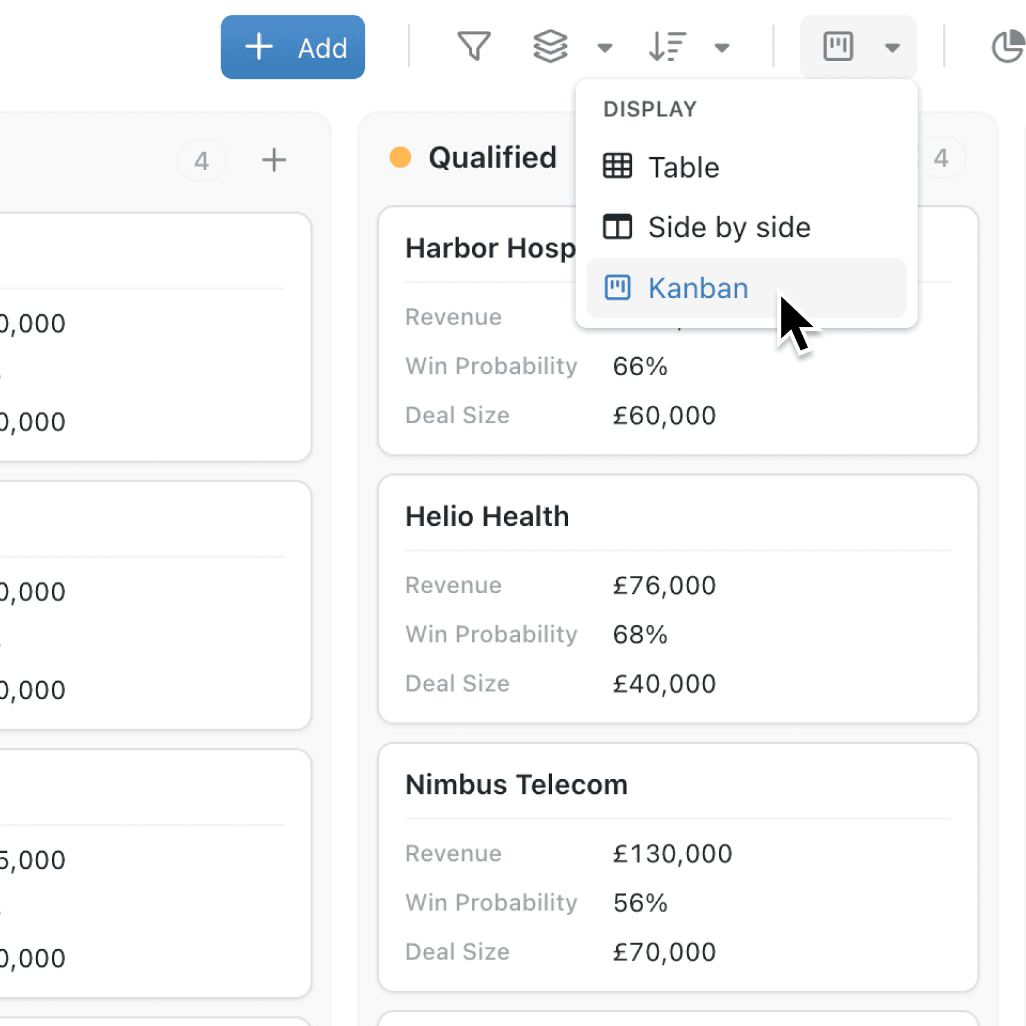The width and height of the screenshot is (1026, 1026).
Task: Click the blue Add button
Action: [x=292, y=47]
